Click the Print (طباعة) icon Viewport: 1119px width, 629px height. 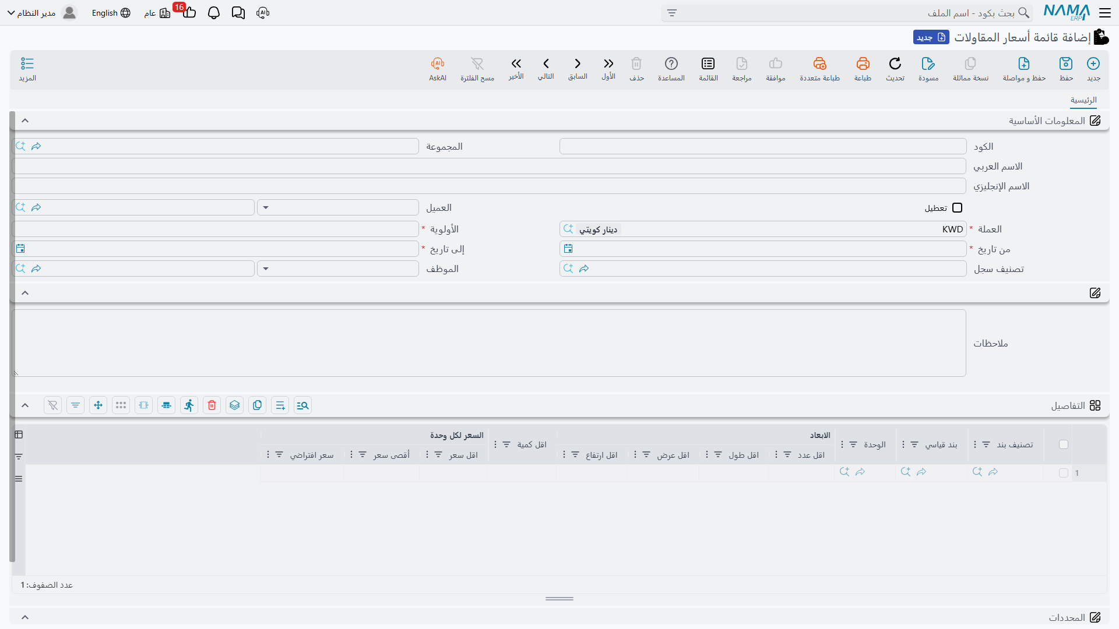click(863, 63)
